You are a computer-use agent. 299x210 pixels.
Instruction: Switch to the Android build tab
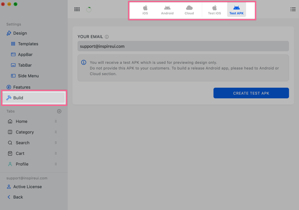[x=167, y=10]
